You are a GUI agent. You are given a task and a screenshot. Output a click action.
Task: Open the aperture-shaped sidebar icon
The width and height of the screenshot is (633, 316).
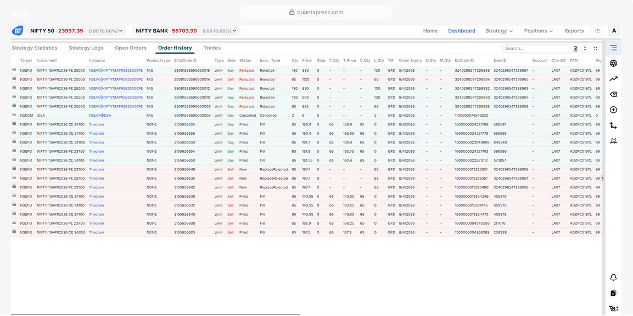[614, 63]
